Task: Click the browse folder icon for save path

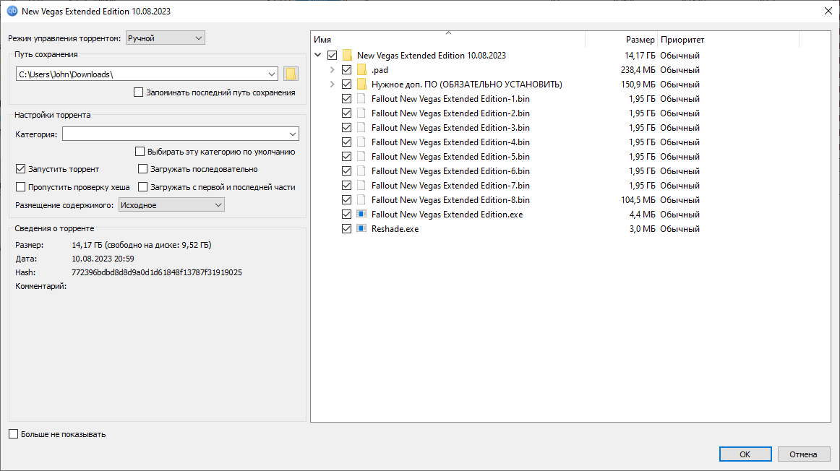Action: coord(291,74)
